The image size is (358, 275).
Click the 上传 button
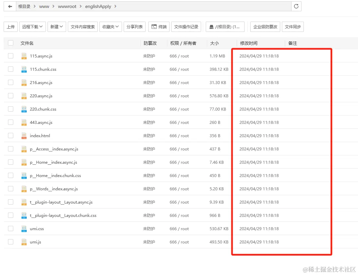[11, 27]
